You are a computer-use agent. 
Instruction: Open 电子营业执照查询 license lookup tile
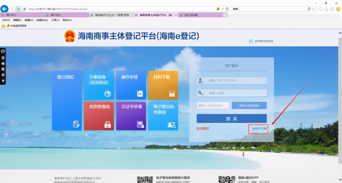coord(163,116)
